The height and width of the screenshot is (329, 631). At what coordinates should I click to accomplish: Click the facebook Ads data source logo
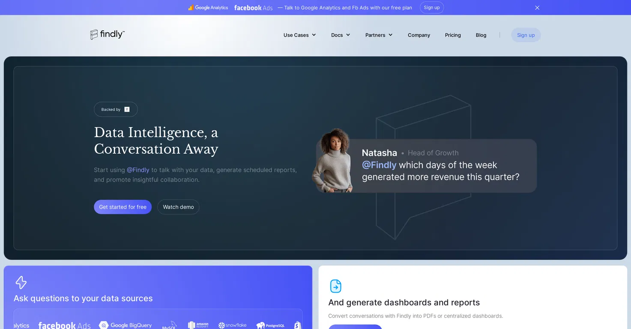click(64, 326)
